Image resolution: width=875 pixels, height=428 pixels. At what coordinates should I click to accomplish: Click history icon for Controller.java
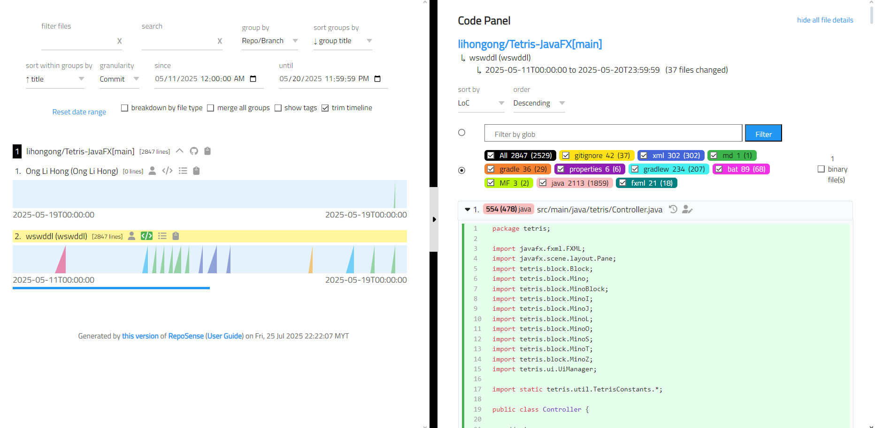[673, 209]
